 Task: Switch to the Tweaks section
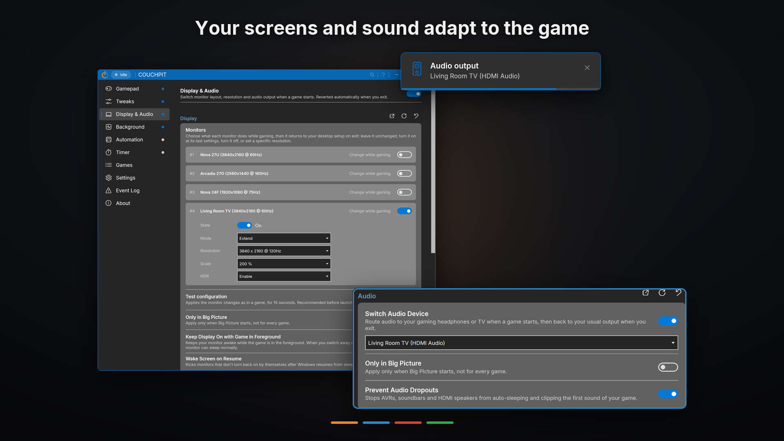(134, 101)
